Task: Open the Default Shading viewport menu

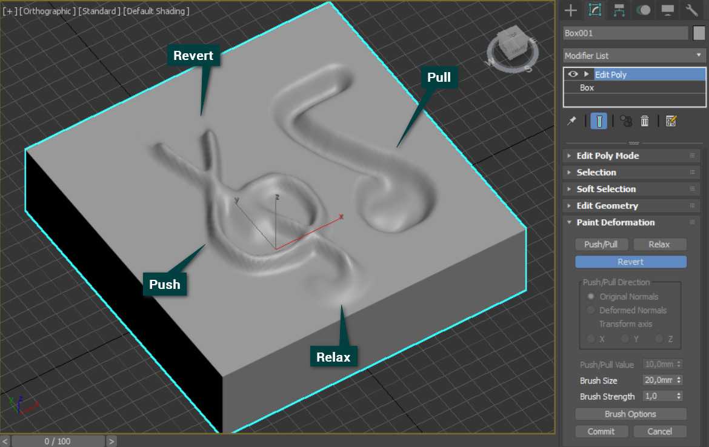Action: pos(156,12)
